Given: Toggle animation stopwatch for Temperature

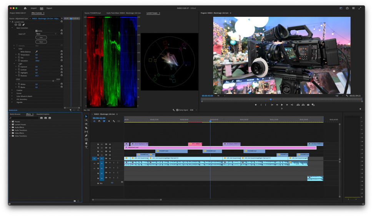Looking at the screenshot, I should click(x=19, y=54).
